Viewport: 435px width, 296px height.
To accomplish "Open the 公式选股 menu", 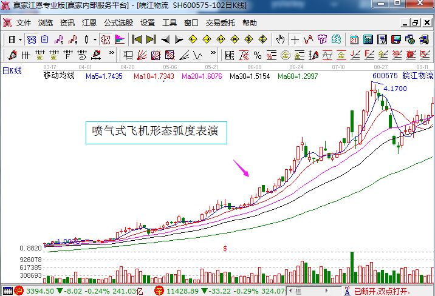I will click(x=118, y=23).
